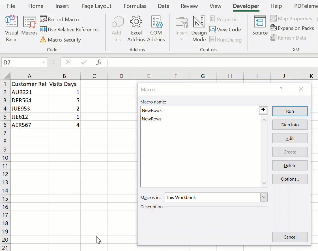Screen dimensions: 318x251
Task: Select cell containing DER564
Action: click(x=29, y=100)
